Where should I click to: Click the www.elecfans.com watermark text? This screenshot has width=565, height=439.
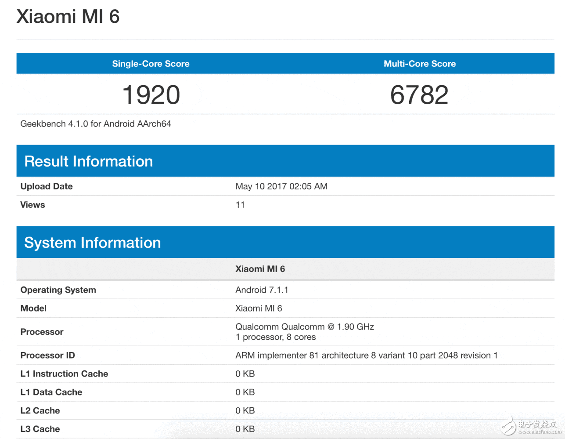click(x=540, y=432)
